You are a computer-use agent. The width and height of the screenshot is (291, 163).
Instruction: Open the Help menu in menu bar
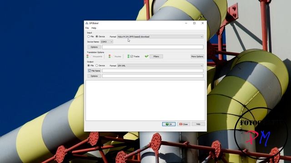[94, 28]
